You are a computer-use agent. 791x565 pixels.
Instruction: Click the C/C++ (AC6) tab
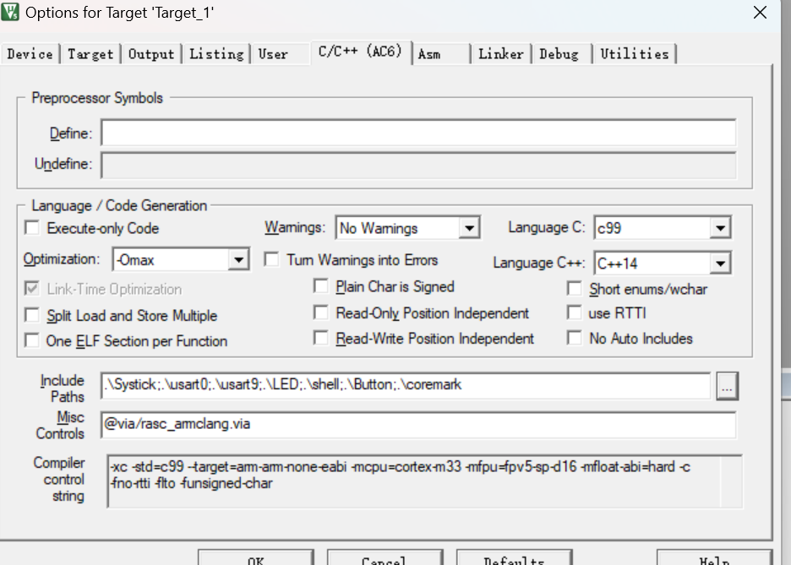[x=360, y=52]
